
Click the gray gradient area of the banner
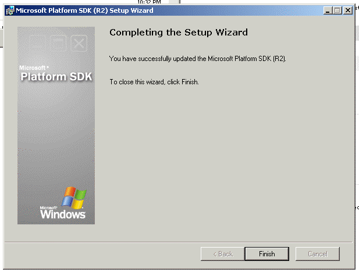(56, 139)
